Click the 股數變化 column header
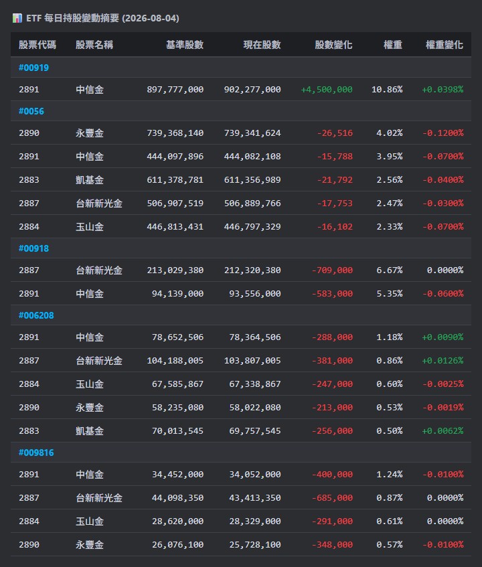482x567 pixels. pyautogui.click(x=333, y=44)
